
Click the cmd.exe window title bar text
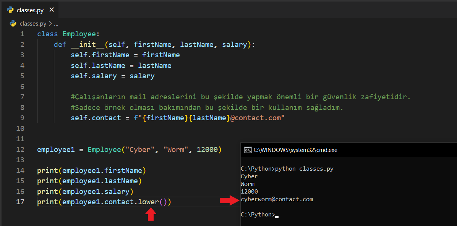tap(295, 150)
